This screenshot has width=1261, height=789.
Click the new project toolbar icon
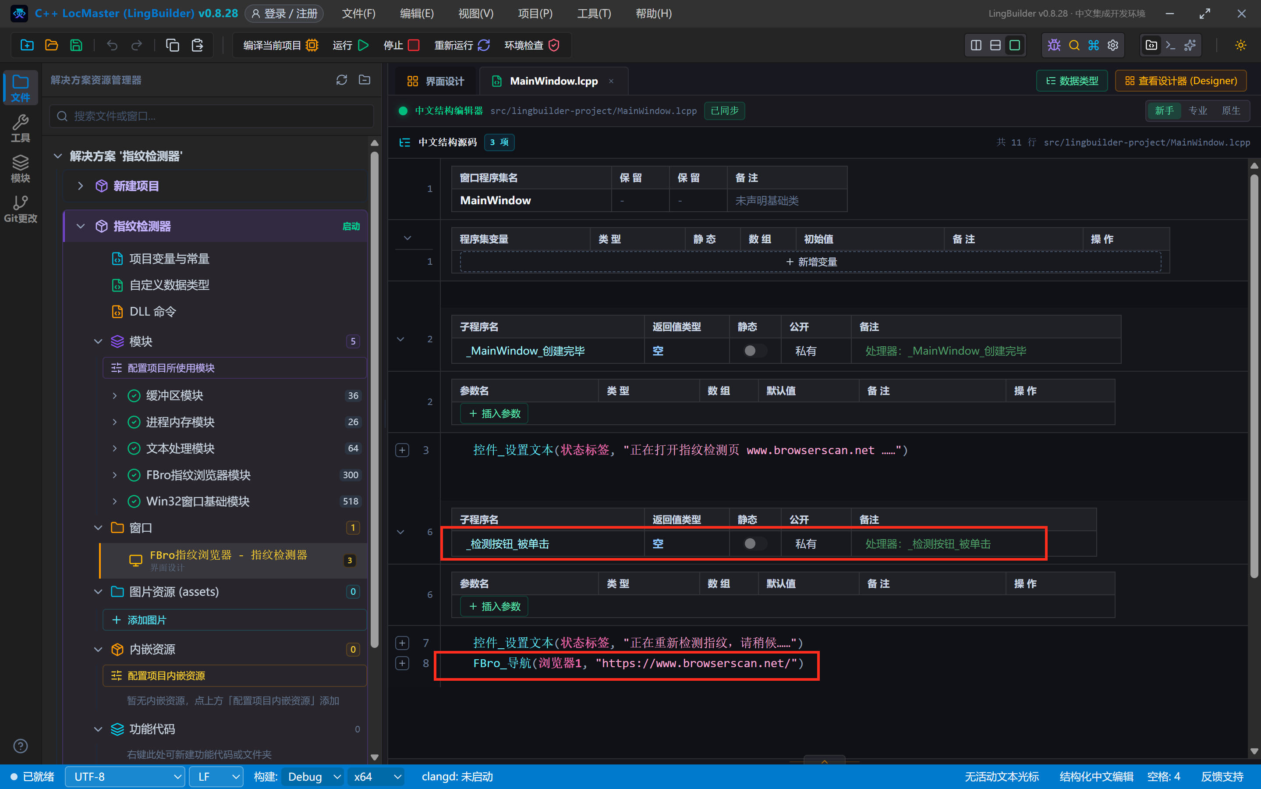[x=27, y=46]
